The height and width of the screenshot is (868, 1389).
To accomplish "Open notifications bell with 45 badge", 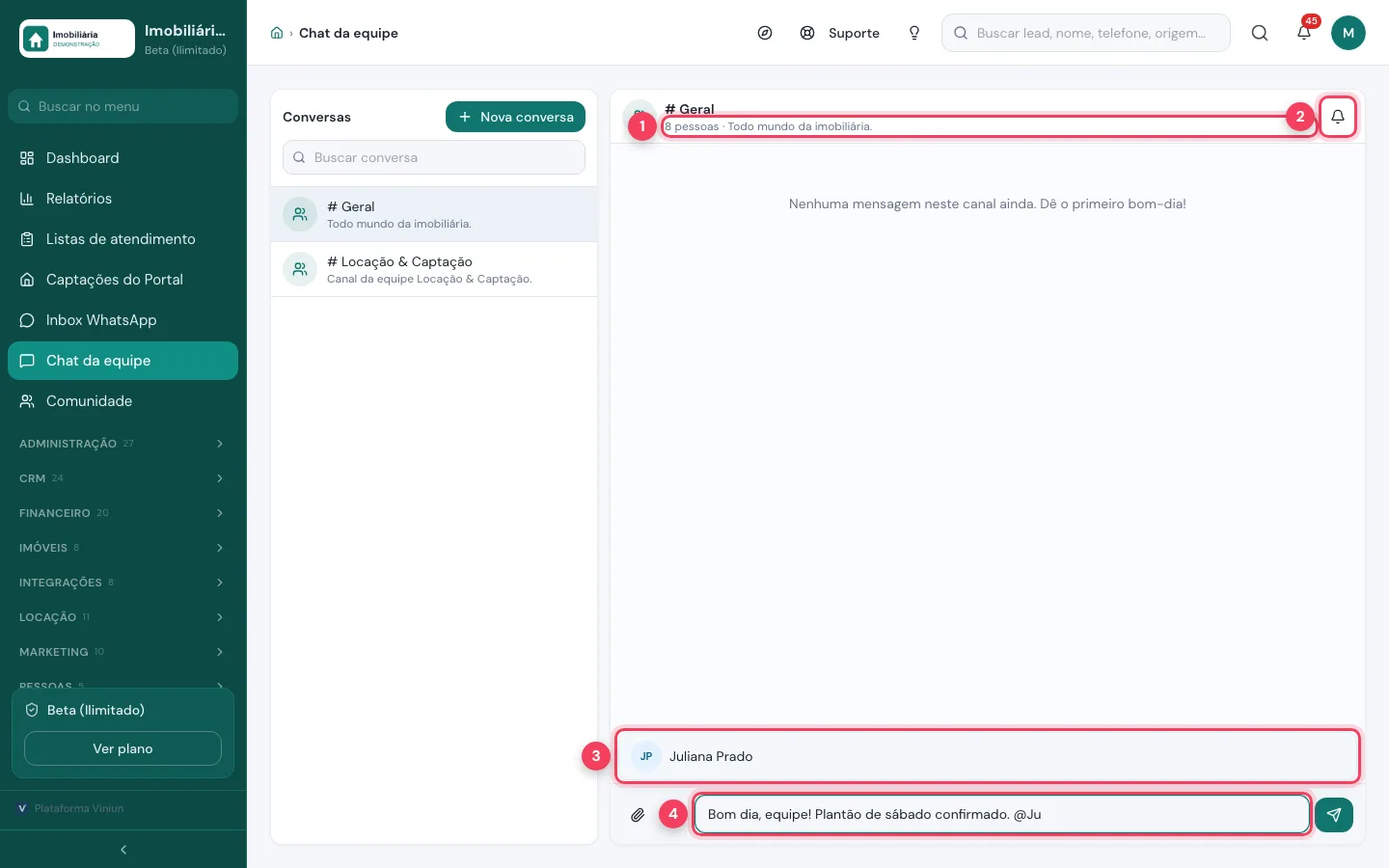I will click(x=1304, y=33).
